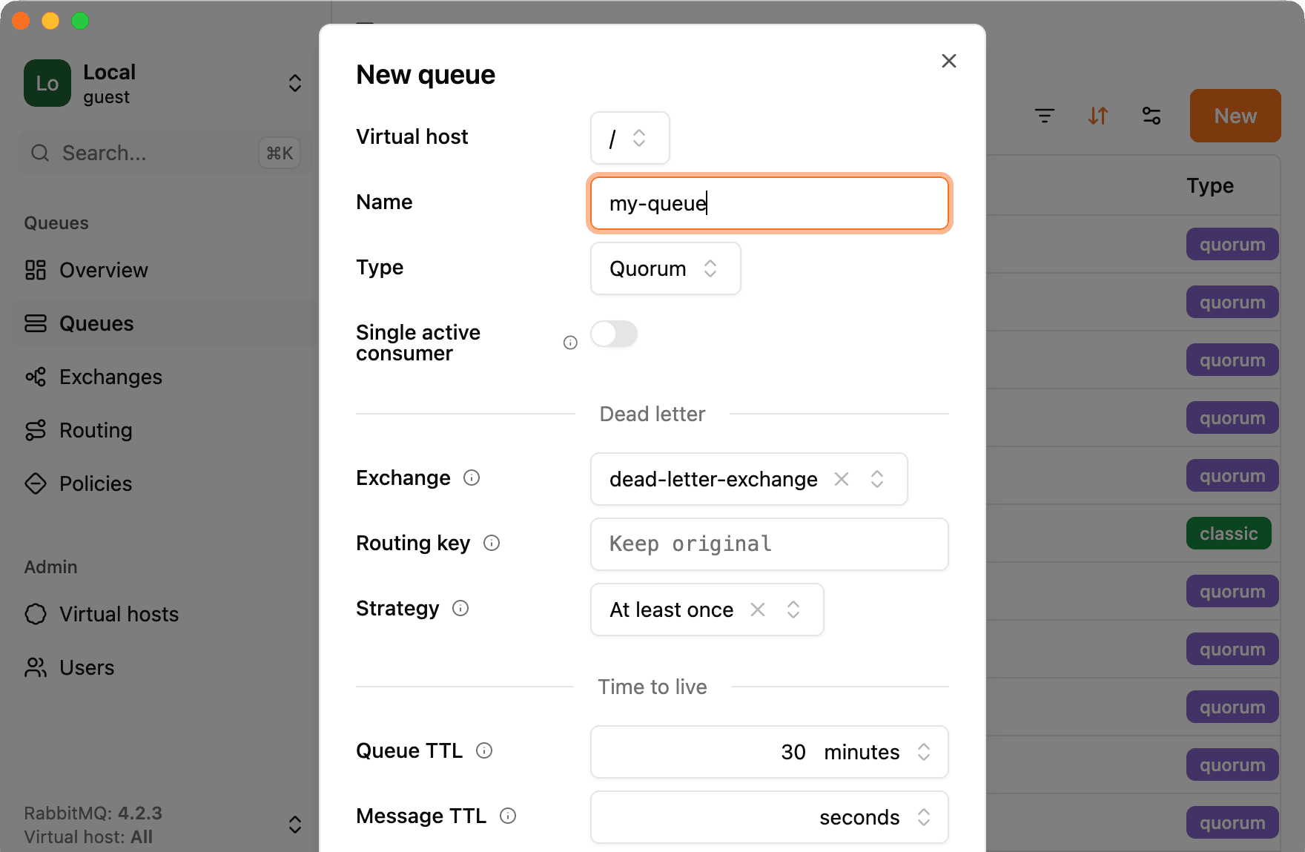Select Exchanges in the sidebar
Image resolution: width=1305 pixels, height=852 pixels.
tap(110, 377)
